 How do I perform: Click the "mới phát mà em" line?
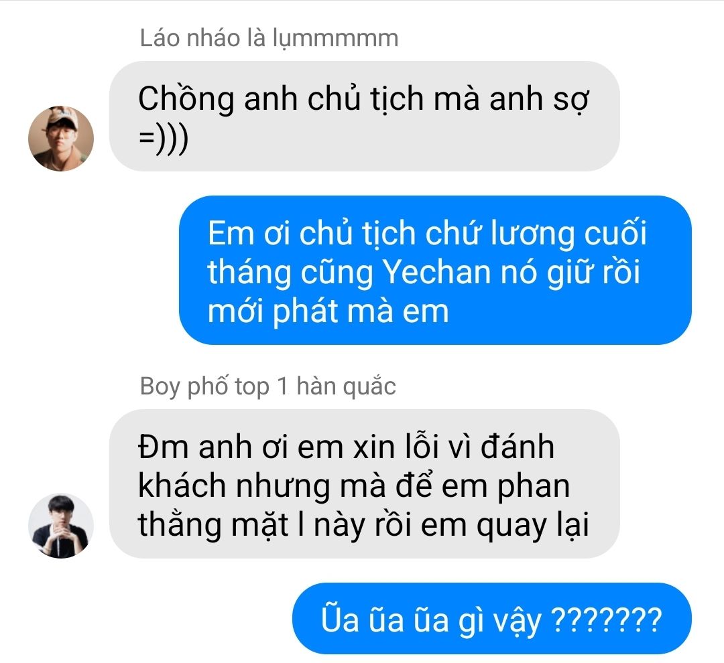pyautogui.click(x=328, y=311)
